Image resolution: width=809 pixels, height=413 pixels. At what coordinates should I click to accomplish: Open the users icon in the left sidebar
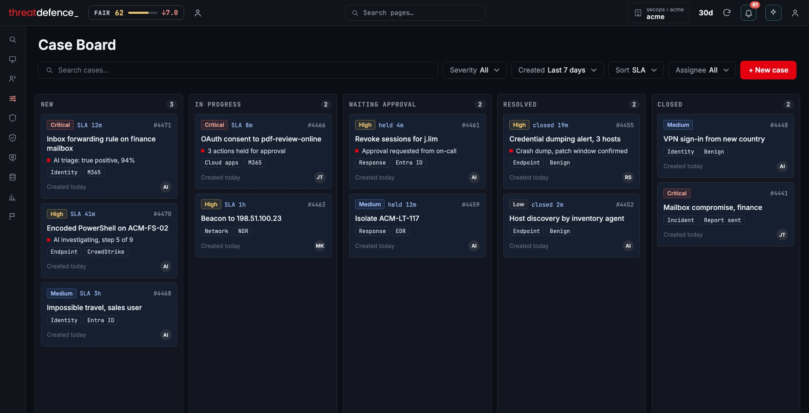(13, 79)
